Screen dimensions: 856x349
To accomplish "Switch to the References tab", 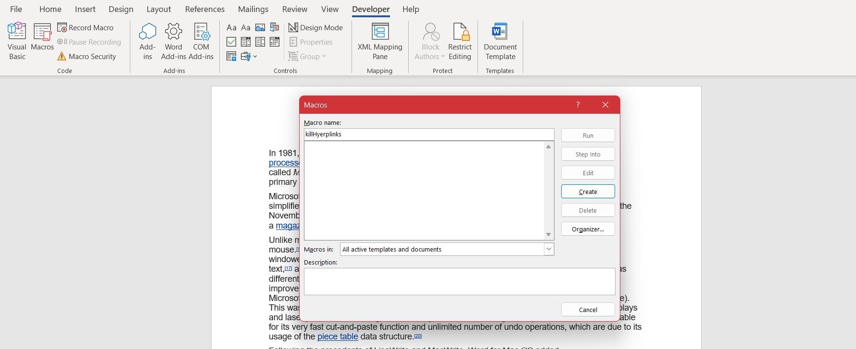I will [205, 9].
